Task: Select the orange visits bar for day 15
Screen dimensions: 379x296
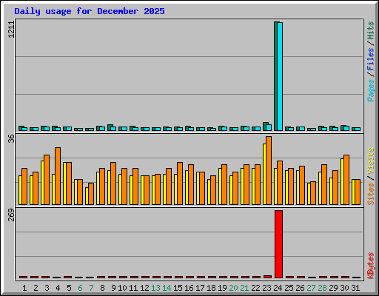Action: pos(180,184)
